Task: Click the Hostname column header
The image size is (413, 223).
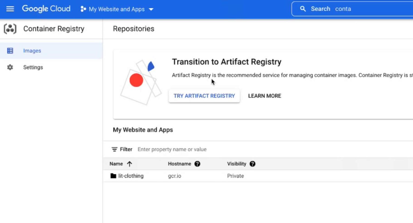Action: [180, 164]
